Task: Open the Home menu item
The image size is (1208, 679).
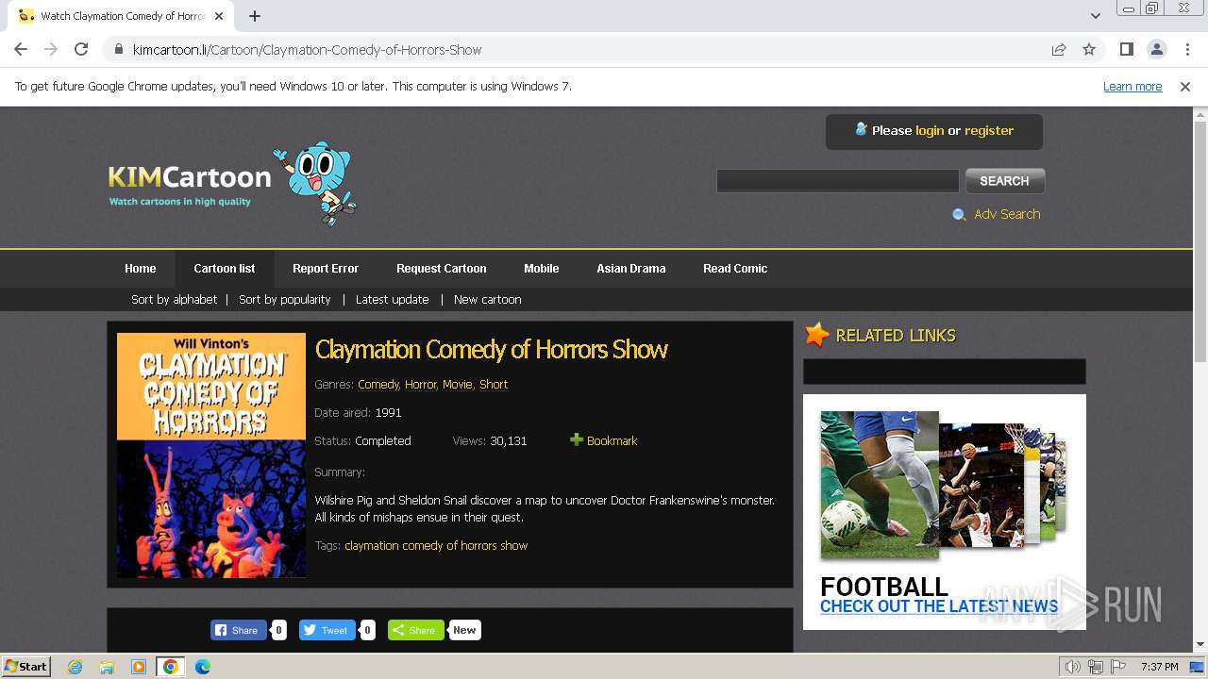Action: pyautogui.click(x=141, y=268)
